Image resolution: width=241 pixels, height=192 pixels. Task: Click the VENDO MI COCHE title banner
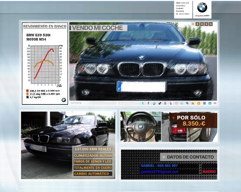(98, 28)
